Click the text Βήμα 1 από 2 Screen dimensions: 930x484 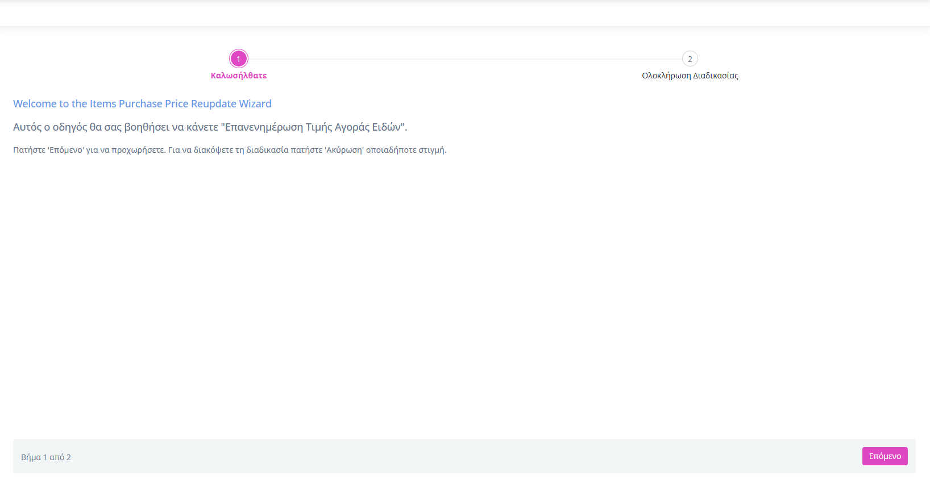46,457
